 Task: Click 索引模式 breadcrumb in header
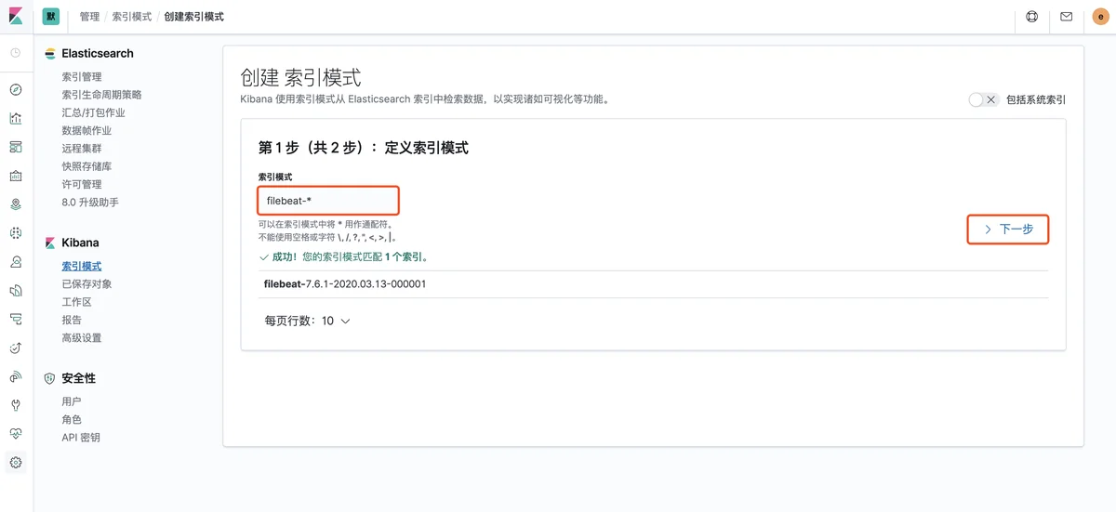132,17
